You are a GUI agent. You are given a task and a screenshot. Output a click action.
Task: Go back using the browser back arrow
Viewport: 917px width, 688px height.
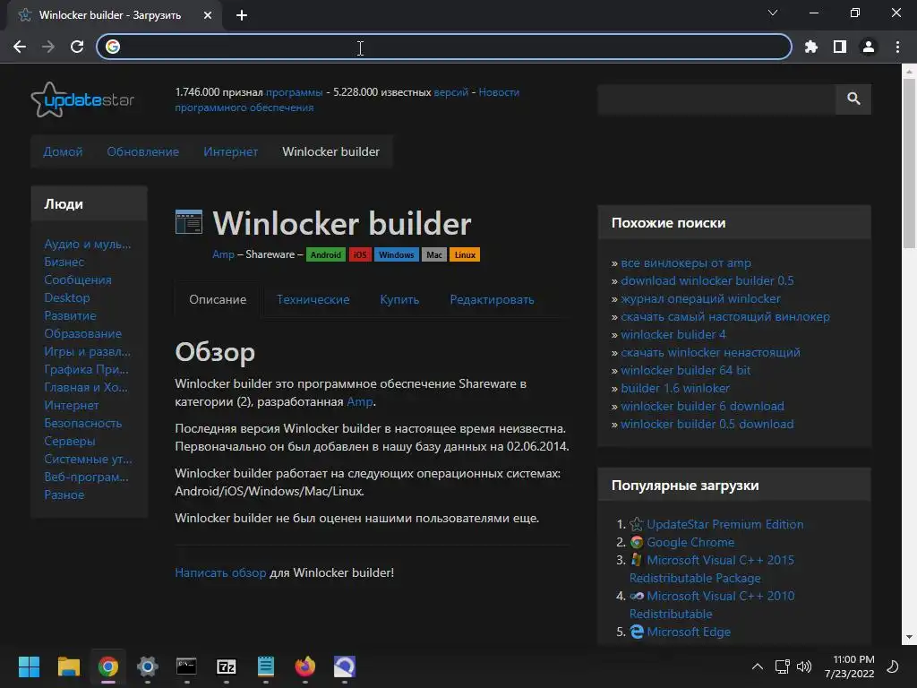[20, 47]
